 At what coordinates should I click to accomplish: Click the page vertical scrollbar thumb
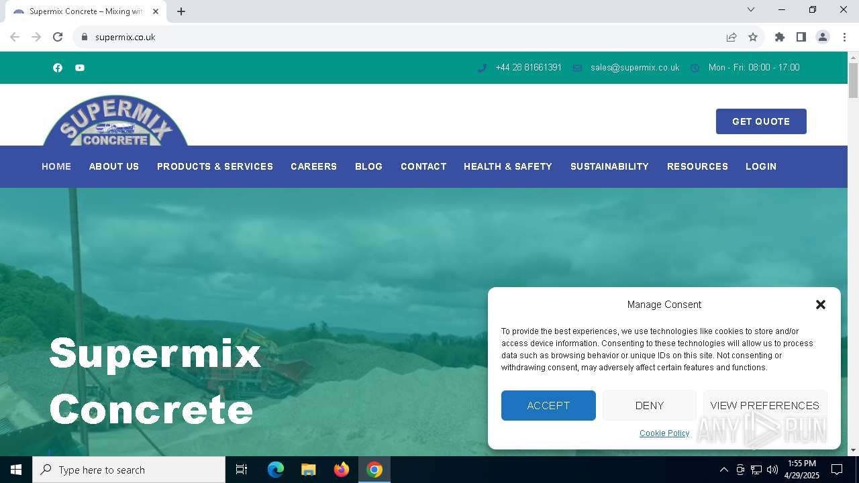[853, 80]
